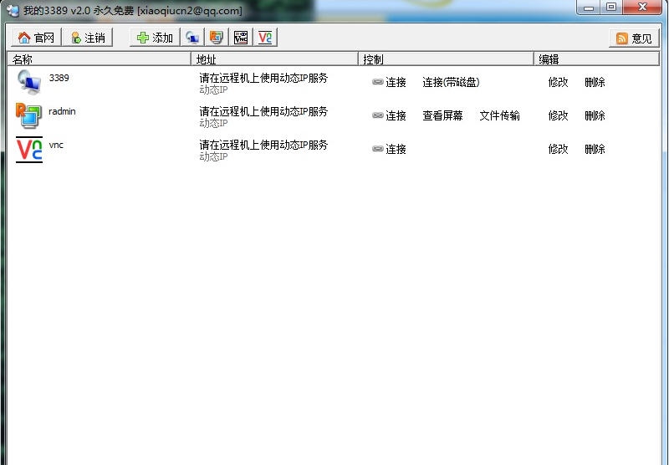
Task: Click the black VNC toolbar icon
Action: (241, 38)
